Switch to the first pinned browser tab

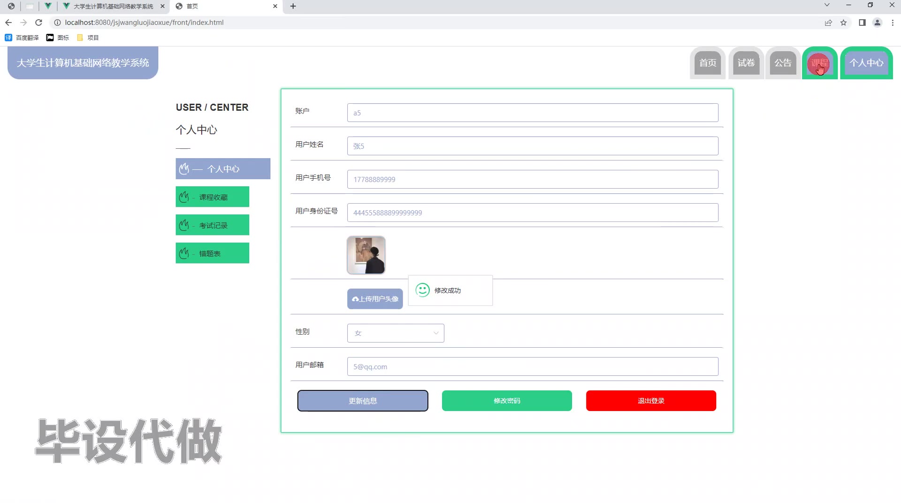pyautogui.click(x=11, y=6)
